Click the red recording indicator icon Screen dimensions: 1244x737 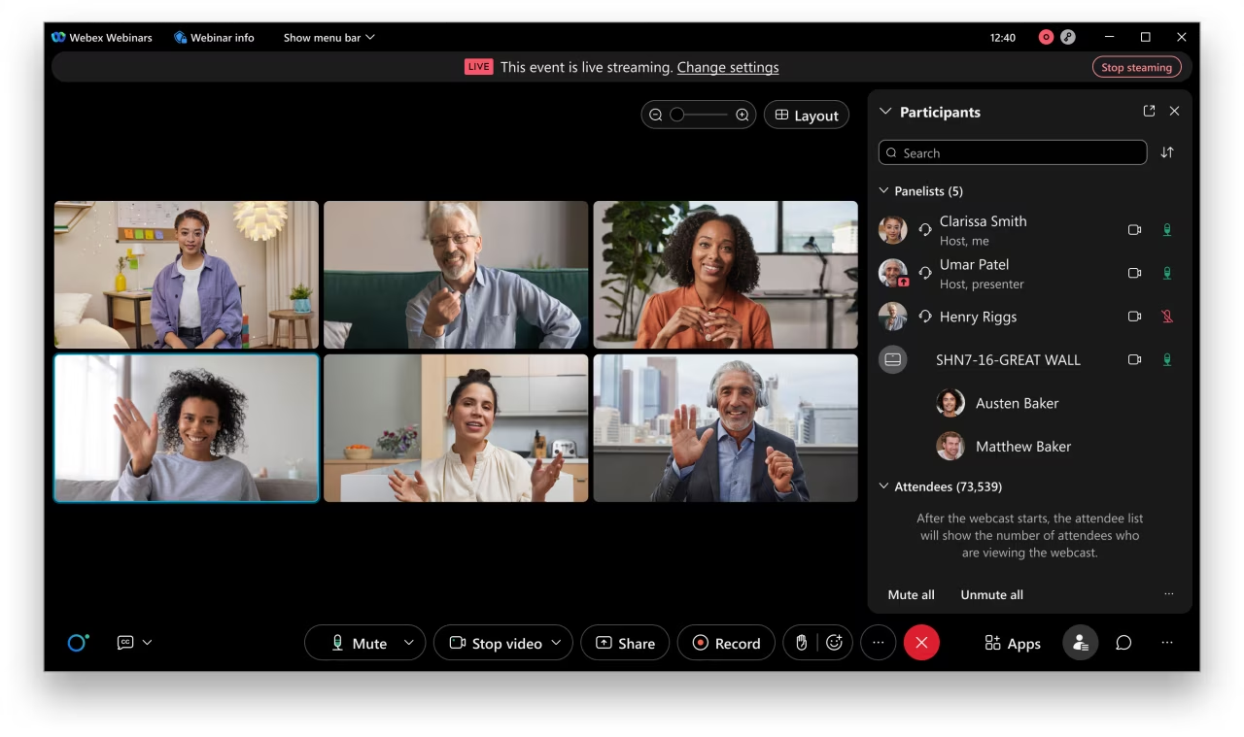point(1046,37)
